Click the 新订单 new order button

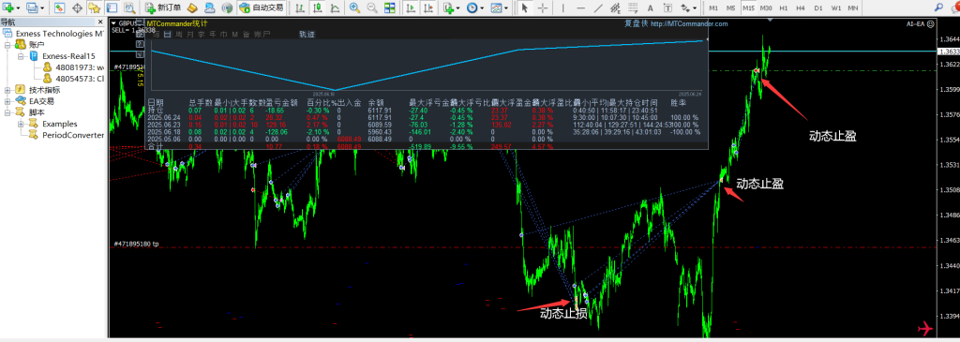pyautogui.click(x=163, y=7)
